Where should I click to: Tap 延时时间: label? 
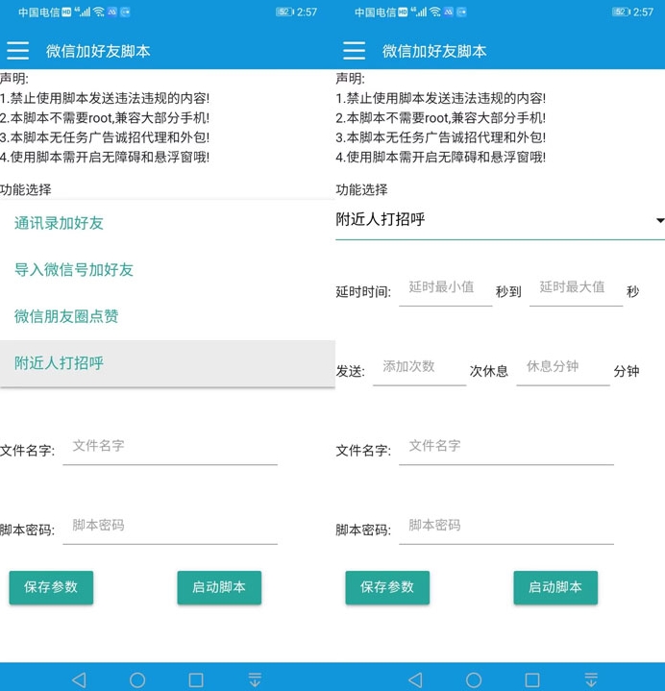tap(363, 292)
